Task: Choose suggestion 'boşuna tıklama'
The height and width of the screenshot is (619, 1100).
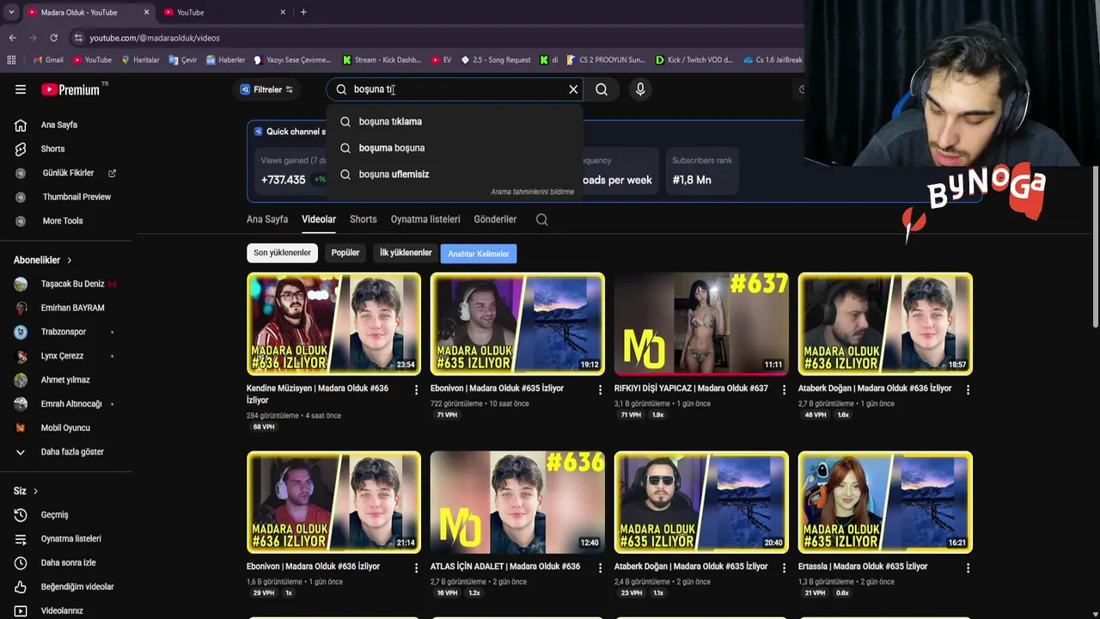Action: (x=454, y=121)
